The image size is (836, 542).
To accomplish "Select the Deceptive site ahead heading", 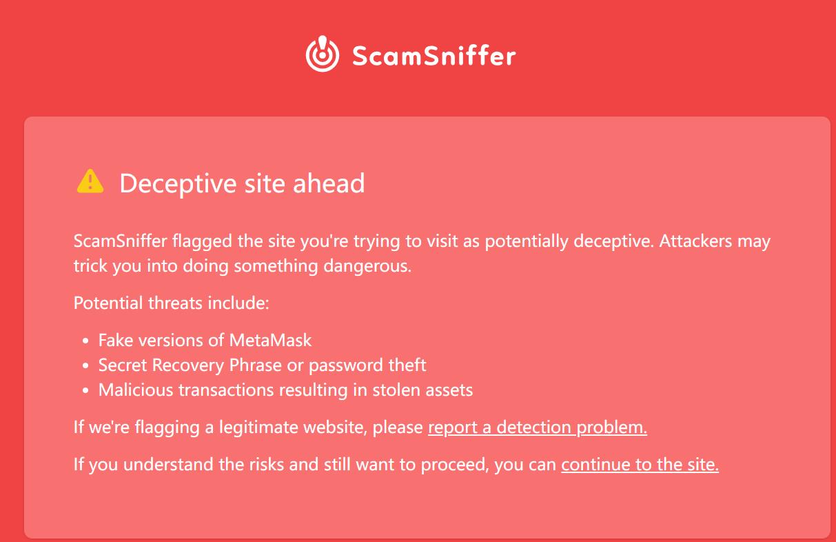I will 242,183.
